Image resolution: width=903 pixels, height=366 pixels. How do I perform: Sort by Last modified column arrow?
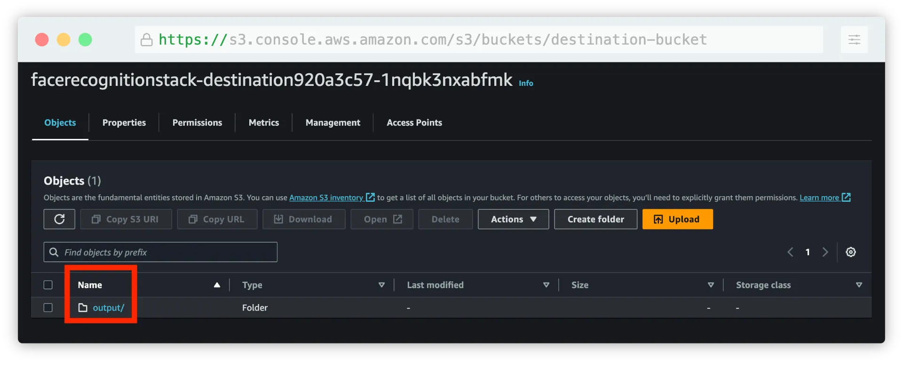coord(546,285)
